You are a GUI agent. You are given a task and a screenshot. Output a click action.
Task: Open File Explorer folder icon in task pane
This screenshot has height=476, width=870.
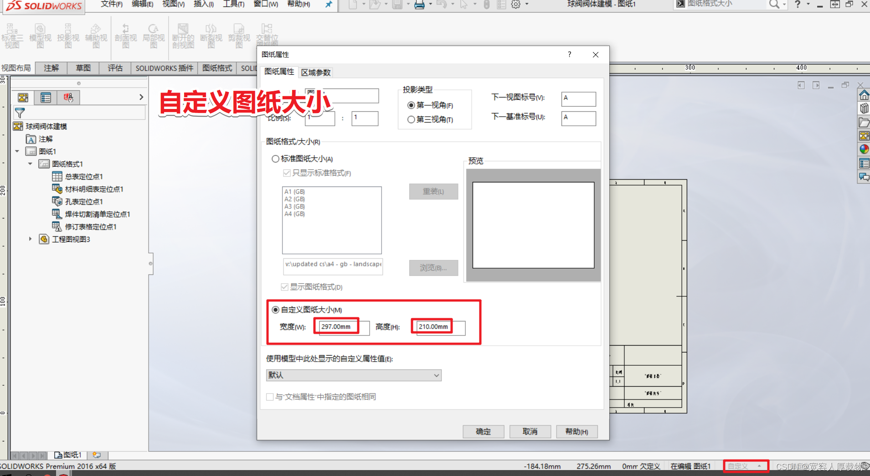(x=864, y=122)
